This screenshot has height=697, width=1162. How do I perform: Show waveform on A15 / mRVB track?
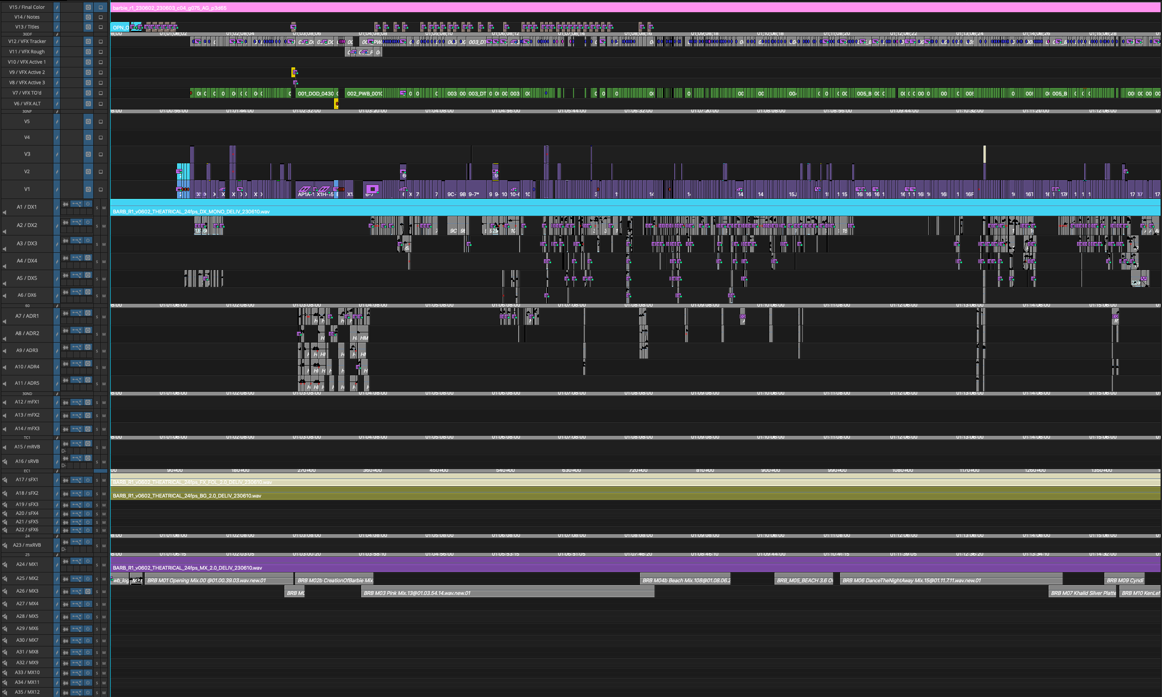pyautogui.click(x=65, y=443)
